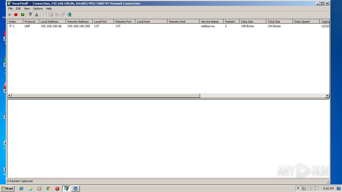The width and height of the screenshot is (342, 192).
Task: Launch Google Chrome from taskbar
Action: click(48, 189)
